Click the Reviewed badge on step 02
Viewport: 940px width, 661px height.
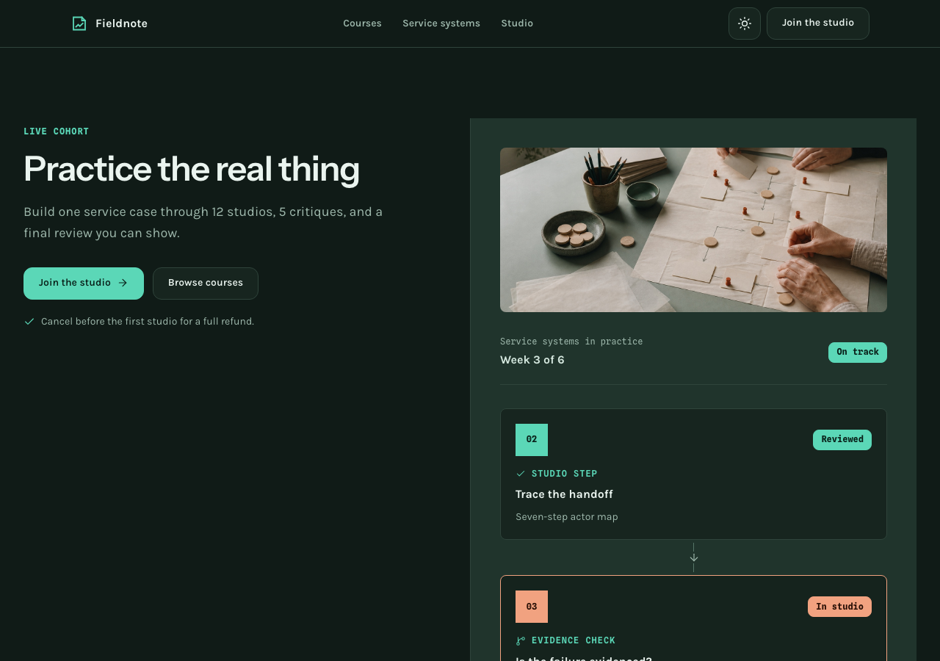point(842,440)
